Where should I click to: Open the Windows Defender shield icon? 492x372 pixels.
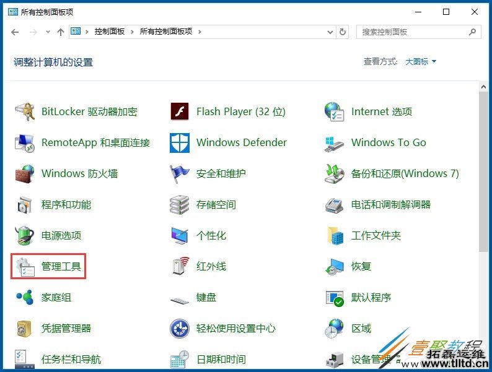pyautogui.click(x=180, y=142)
